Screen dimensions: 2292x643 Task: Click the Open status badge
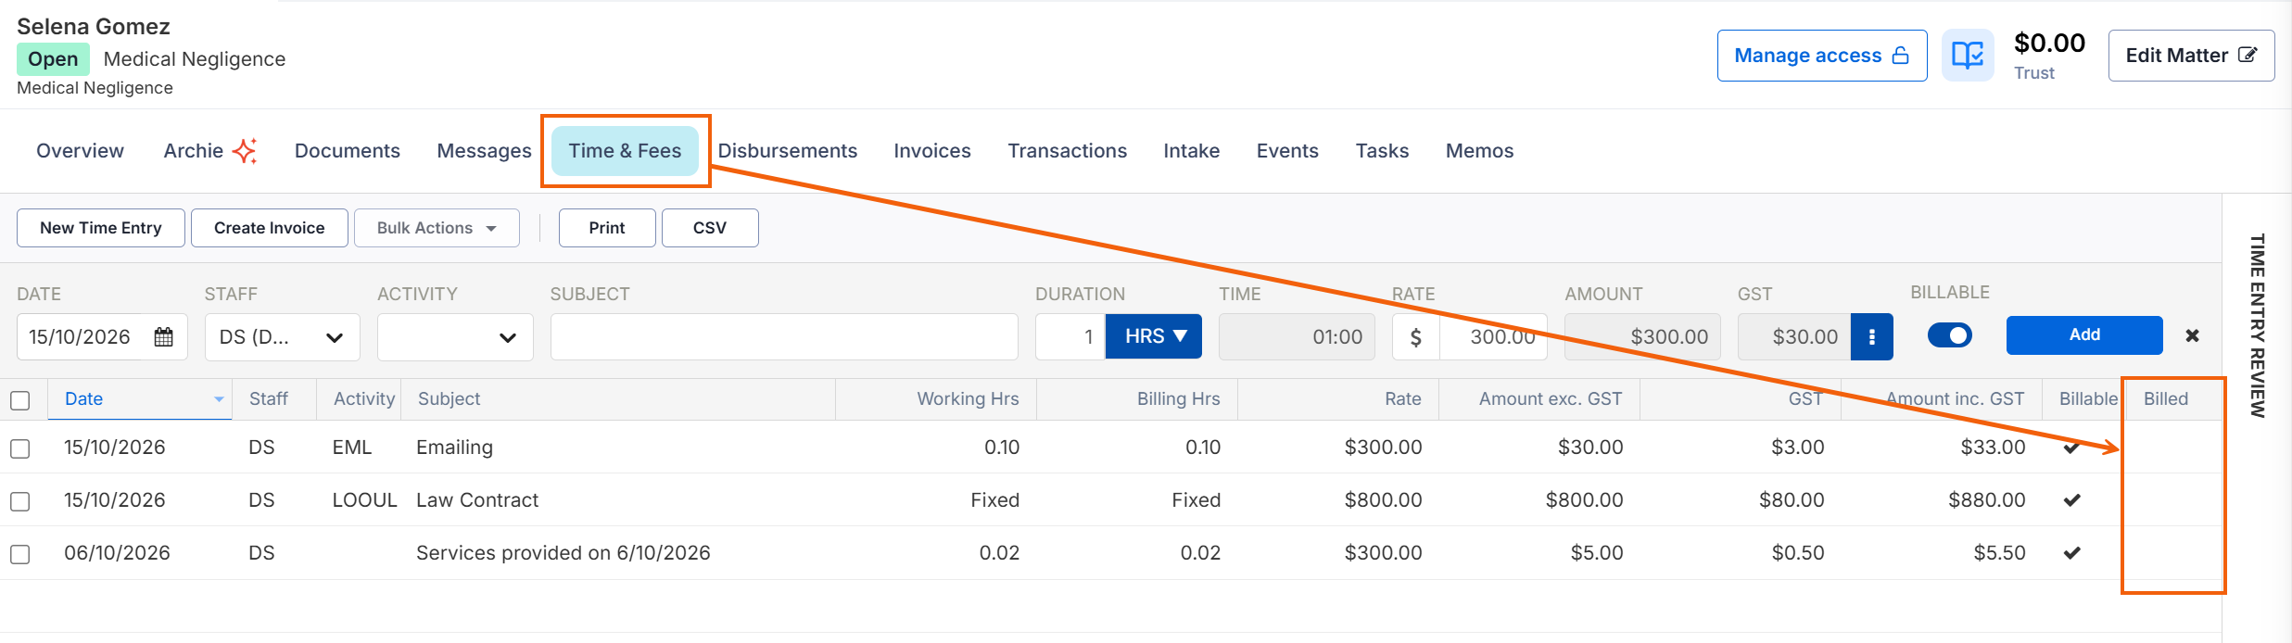(x=53, y=59)
